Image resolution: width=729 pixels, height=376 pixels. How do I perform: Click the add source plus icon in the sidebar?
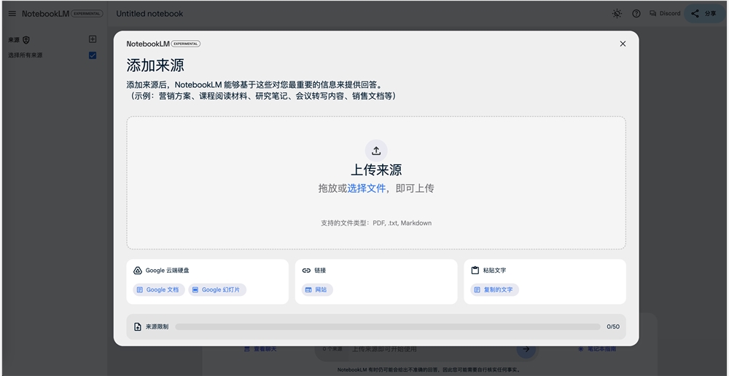click(x=93, y=39)
